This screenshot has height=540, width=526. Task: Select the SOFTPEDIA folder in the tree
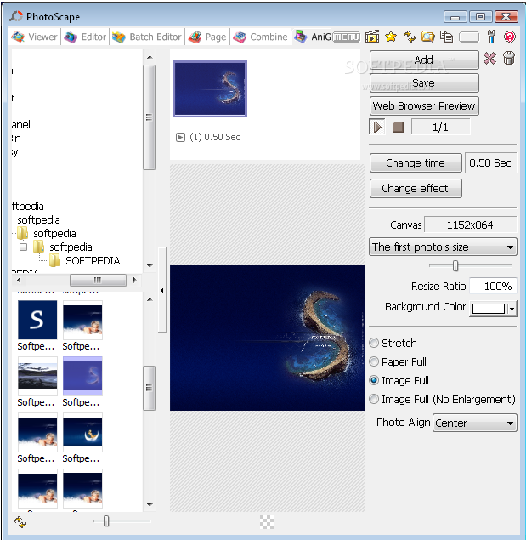(x=93, y=261)
